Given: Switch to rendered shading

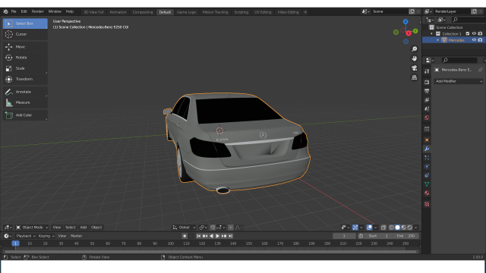Looking at the screenshot, I should pyautogui.click(x=409, y=227).
